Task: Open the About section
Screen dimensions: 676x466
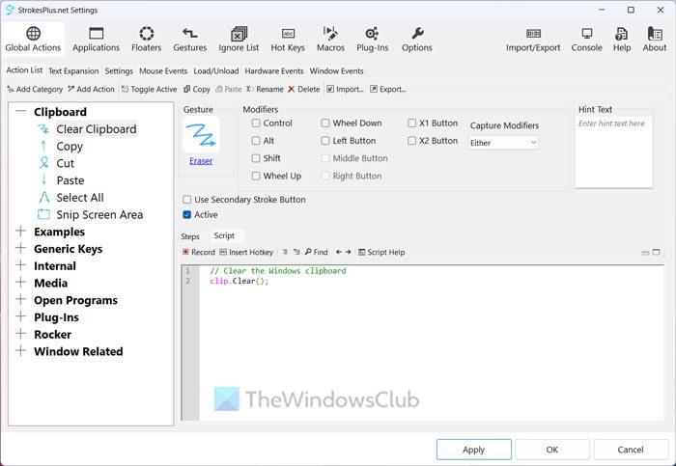Action: [x=654, y=40]
